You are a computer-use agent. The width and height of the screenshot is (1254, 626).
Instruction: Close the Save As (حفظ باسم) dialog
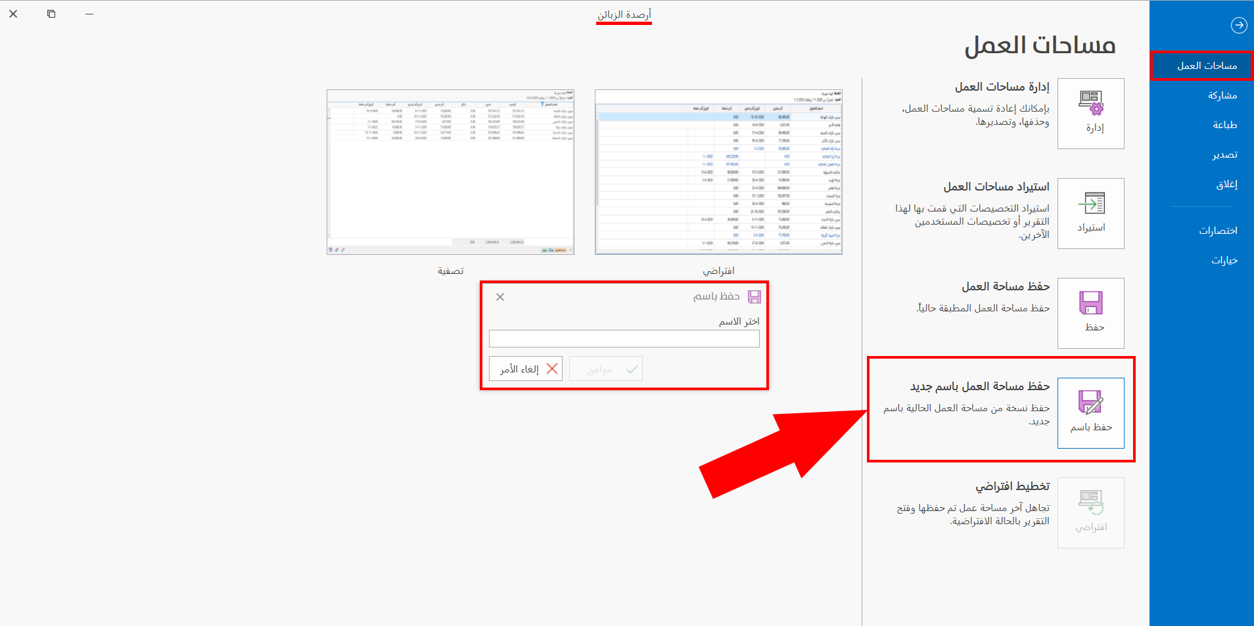click(x=500, y=297)
